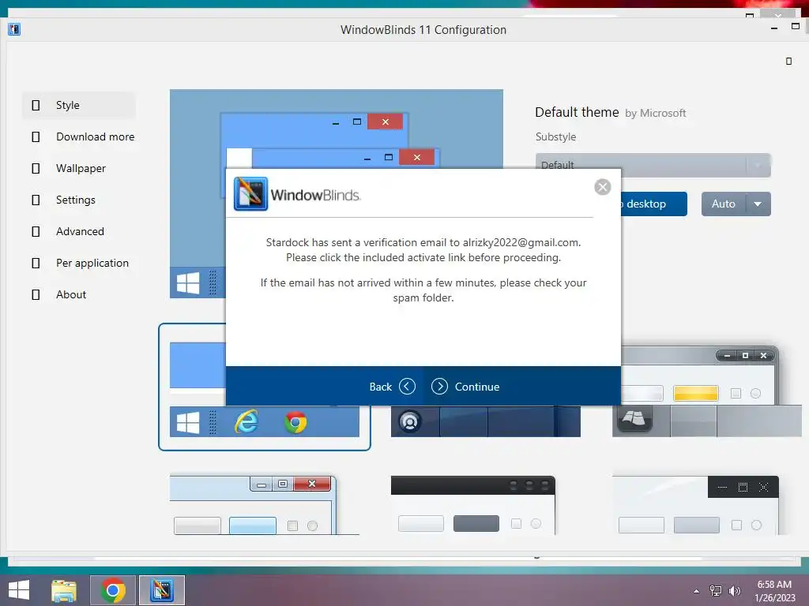Click the icon beside Download more
Viewport: 809px width, 606px height.
[36, 137]
